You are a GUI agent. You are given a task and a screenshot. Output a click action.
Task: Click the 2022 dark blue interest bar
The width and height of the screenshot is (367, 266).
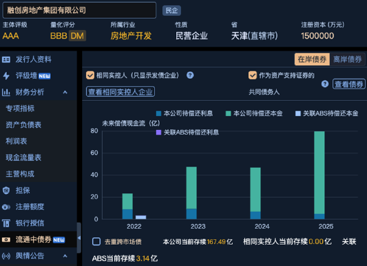[x=127, y=214]
